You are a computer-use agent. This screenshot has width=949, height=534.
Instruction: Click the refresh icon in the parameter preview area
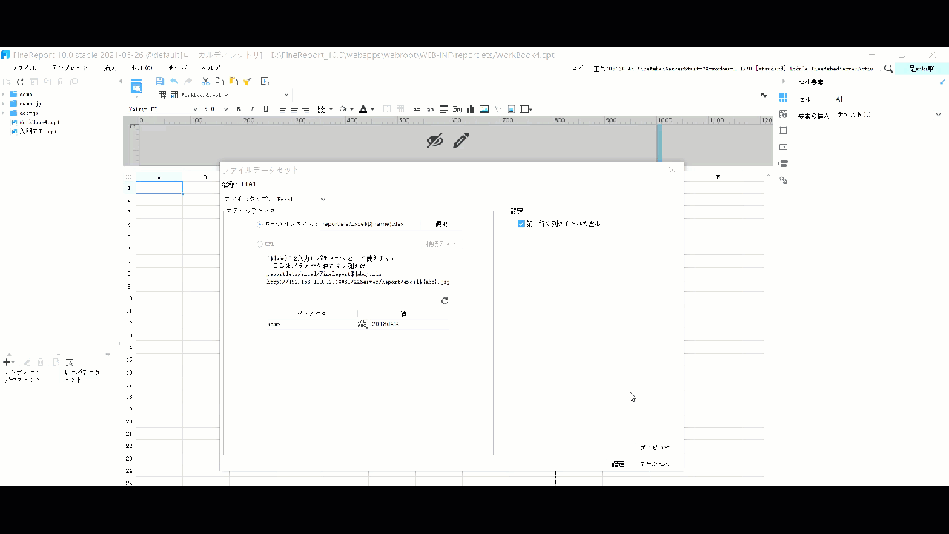point(444,301)
